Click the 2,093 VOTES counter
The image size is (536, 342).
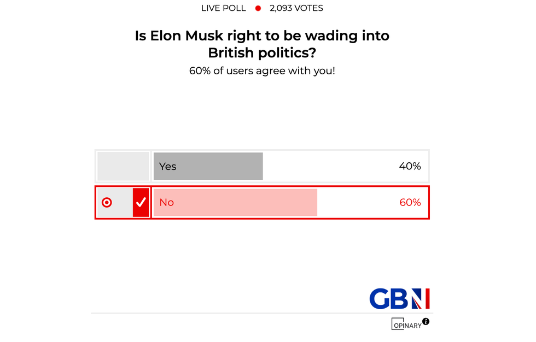click(296, 8)
